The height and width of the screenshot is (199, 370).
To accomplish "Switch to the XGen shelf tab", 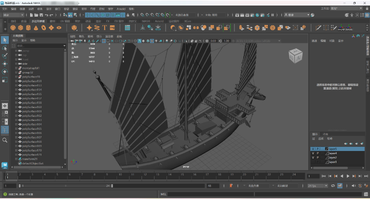I will 188,21.
